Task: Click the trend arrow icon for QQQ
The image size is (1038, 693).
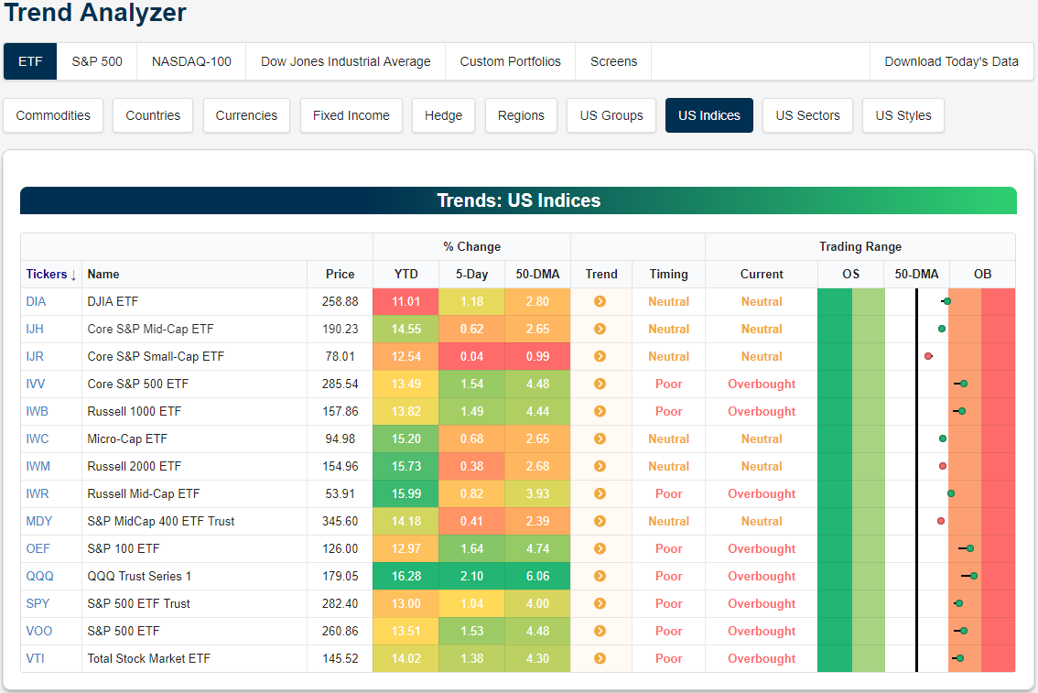Action: tap(600, 576)
